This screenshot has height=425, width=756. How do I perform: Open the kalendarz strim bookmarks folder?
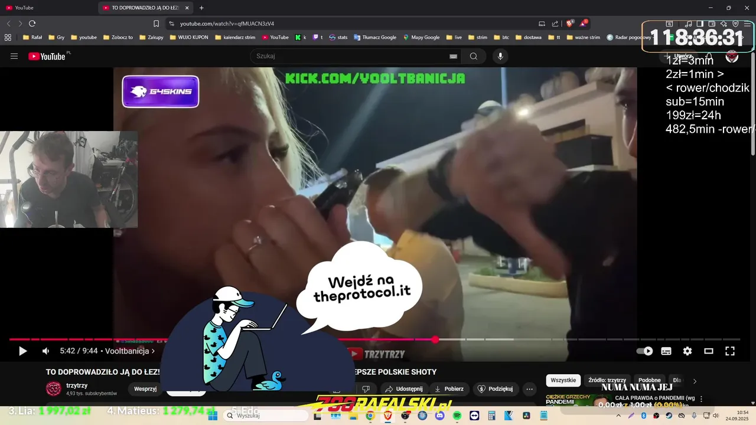point(235,37)
